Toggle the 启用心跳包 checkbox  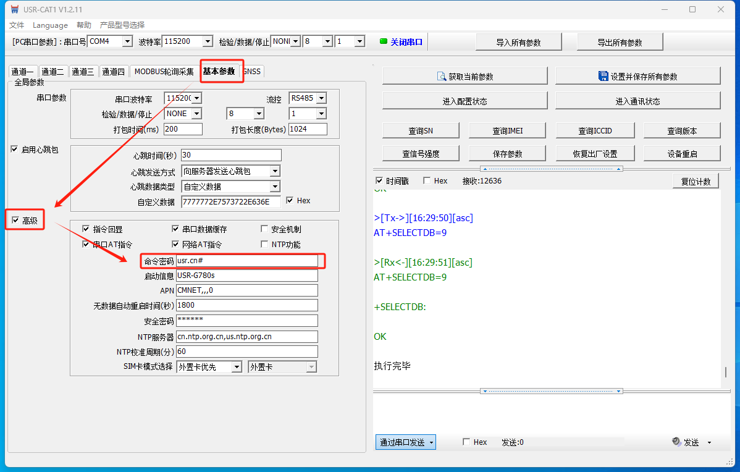click(x=15, y=149)
